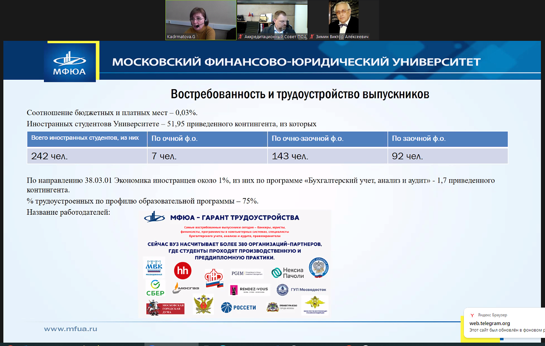Screen dimensions: 545x346
Task: Click the "По очно-заочной ф.о." table header
Action: pos(327,139)
